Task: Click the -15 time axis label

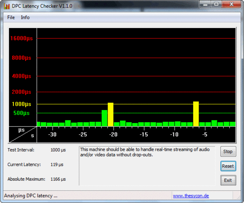Action: coord(144,134)
